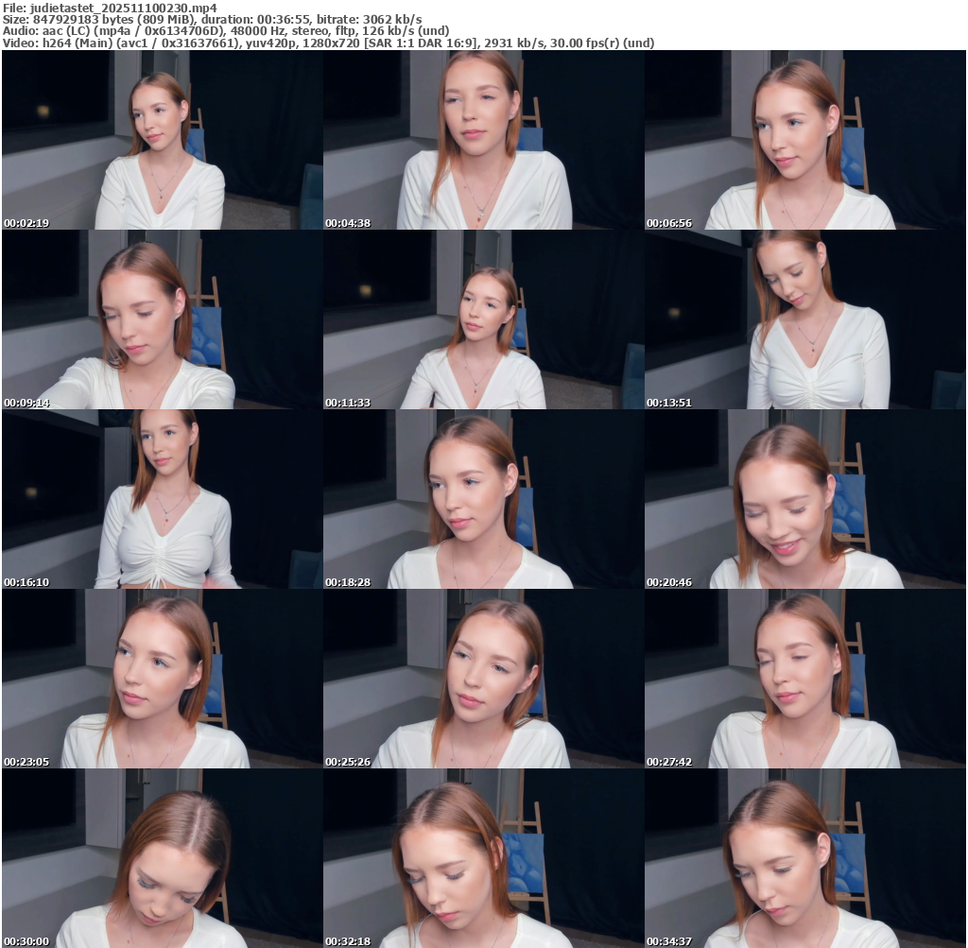This screenshot has width=968, height=948.
Task: Select the thumbnail stamped 00:27:42
Action: 805,679
